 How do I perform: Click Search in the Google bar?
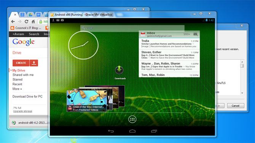pyautogui.click(x=34, y=34)
